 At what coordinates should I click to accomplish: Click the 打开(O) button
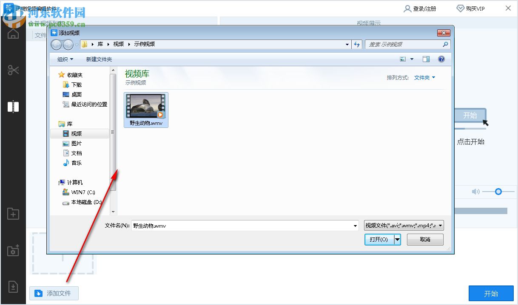coord(379,240)
